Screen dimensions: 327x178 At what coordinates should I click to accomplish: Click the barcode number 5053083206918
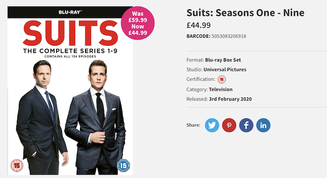[229, 36]
